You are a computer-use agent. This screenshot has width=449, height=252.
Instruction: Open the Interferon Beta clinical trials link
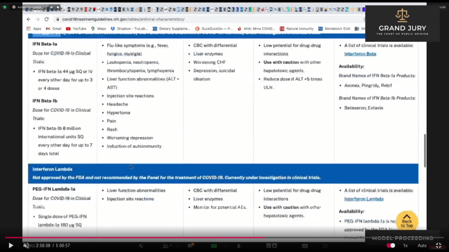pyautogui.click(x=360, y=54)
